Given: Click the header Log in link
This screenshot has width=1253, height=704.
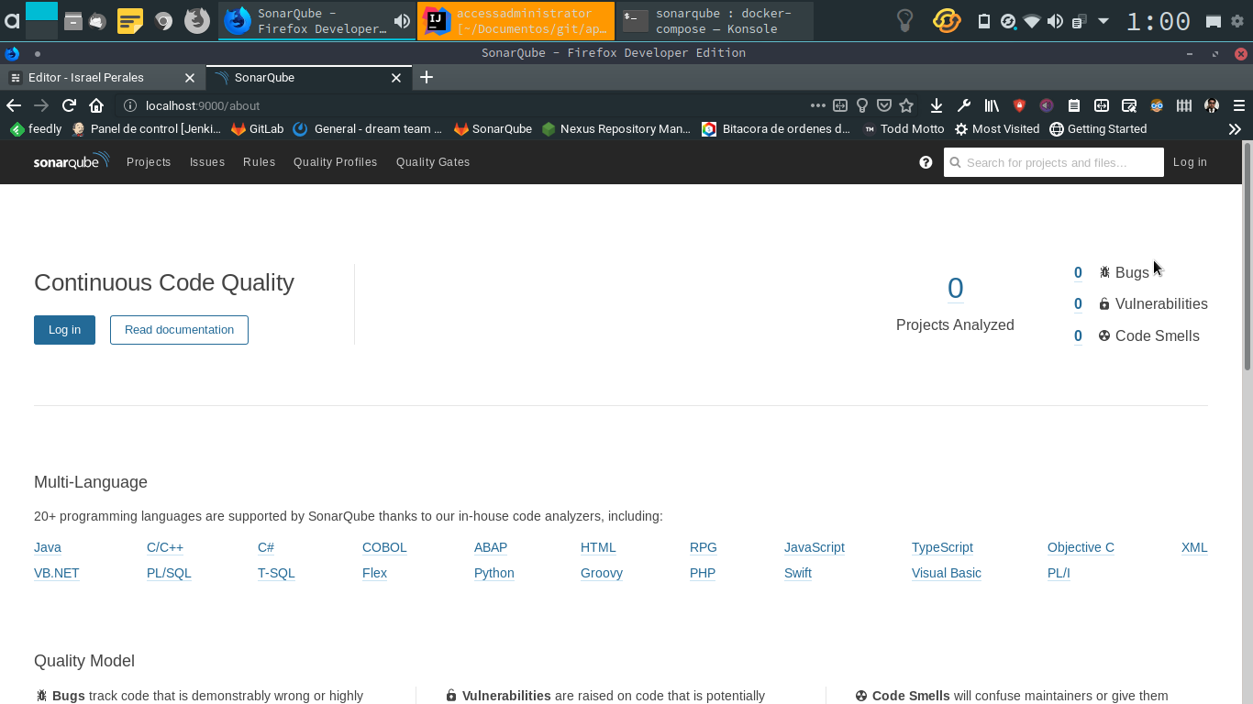Looking at the screenshot, I should click(1190, 162).
